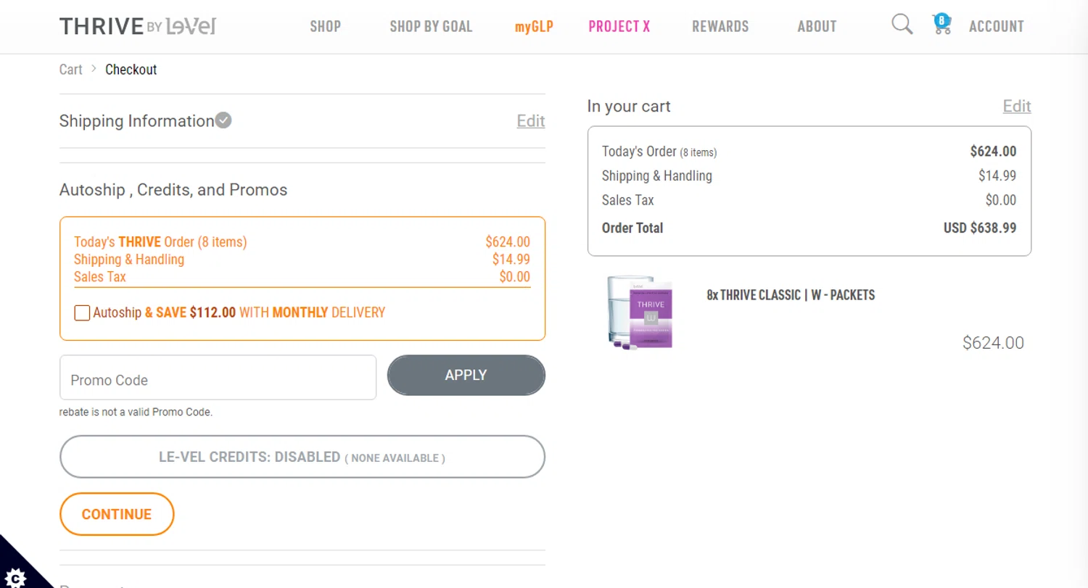Open the SHOP BY GOAL menu
This screenshot has height=588, width=1088.
[x=431, y=27]
